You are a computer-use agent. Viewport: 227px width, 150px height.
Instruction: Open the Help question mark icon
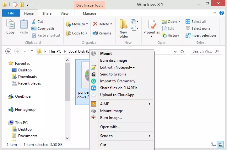pos(221,13)
